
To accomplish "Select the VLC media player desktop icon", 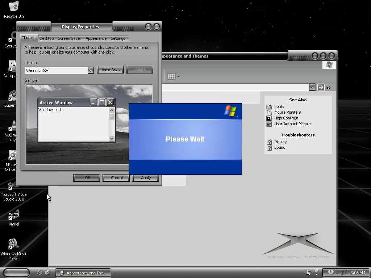I will [11, 131].
